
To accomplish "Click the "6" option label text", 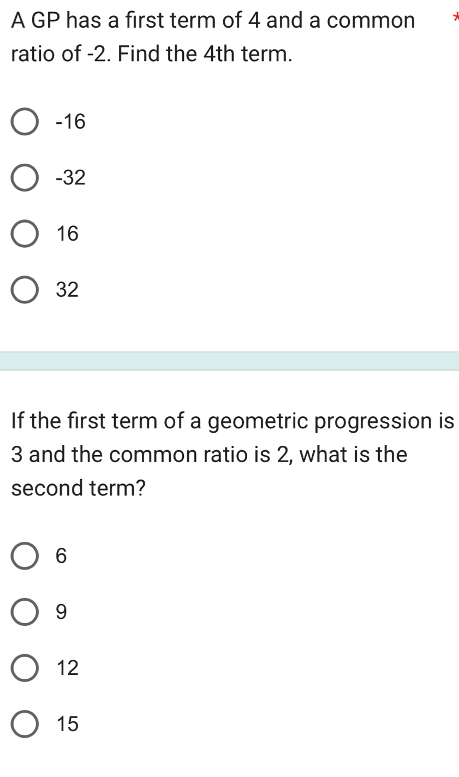I will 62,556.
